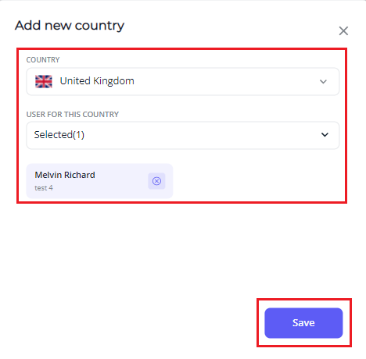Click the United Kingdom country name text
366x359 pixels.
[x=97, y=81]
